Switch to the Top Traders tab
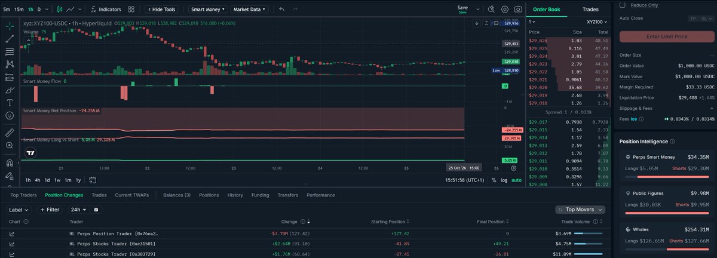Screen dimensions: 717x258 tap(23, 195)
